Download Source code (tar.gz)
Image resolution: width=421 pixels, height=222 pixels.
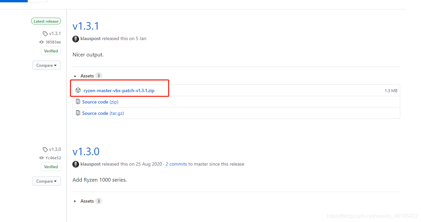click(103, 113)
